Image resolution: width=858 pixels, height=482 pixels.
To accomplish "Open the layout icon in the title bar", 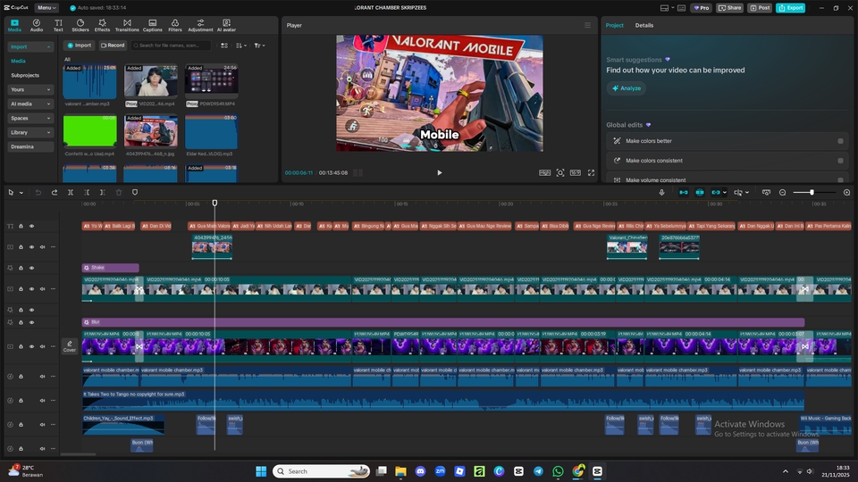I will click(x=664, y=8).
